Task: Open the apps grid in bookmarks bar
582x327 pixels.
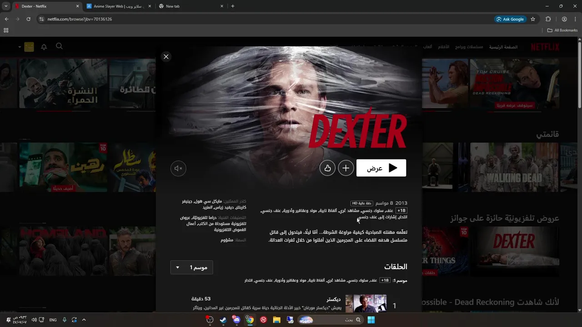Action: click(x=6, y=30)
